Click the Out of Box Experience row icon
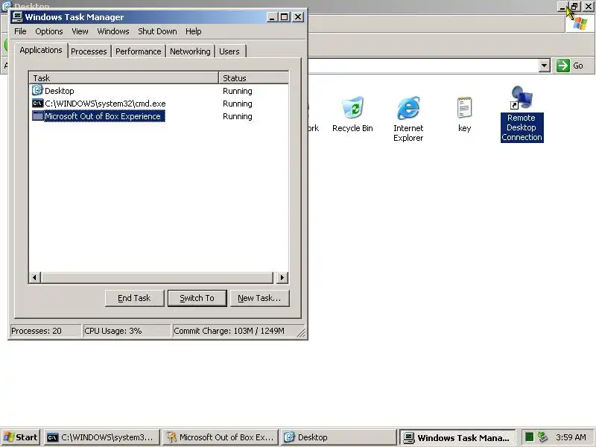The image size is (596, 447). [x=38, y=115]
